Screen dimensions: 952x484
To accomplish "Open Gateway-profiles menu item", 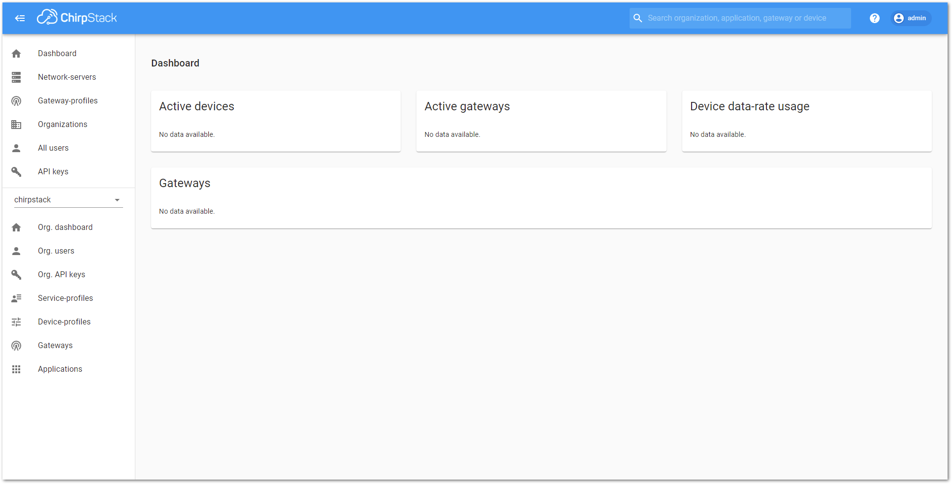I will click(x=68, y=101).
